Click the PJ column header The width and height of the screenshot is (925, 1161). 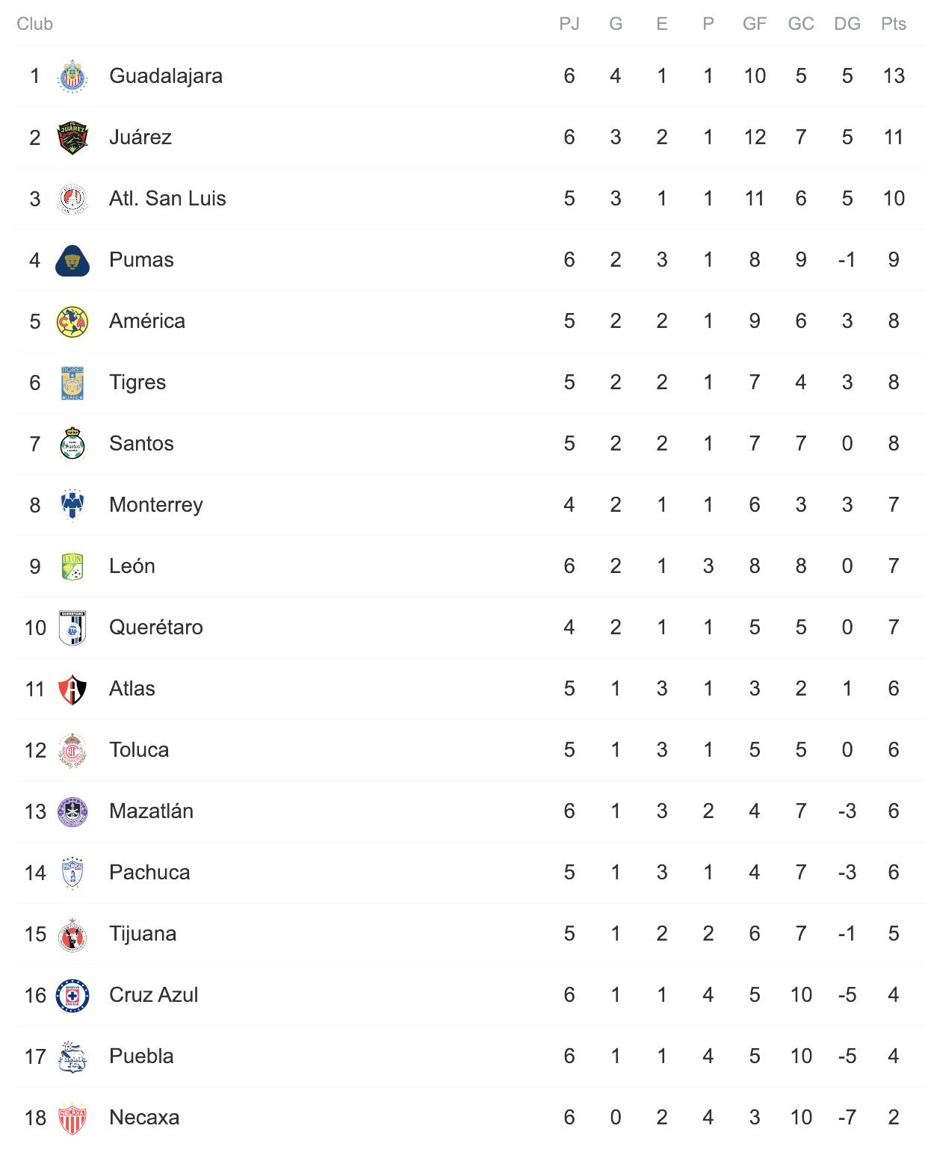(x=569, y=24)
